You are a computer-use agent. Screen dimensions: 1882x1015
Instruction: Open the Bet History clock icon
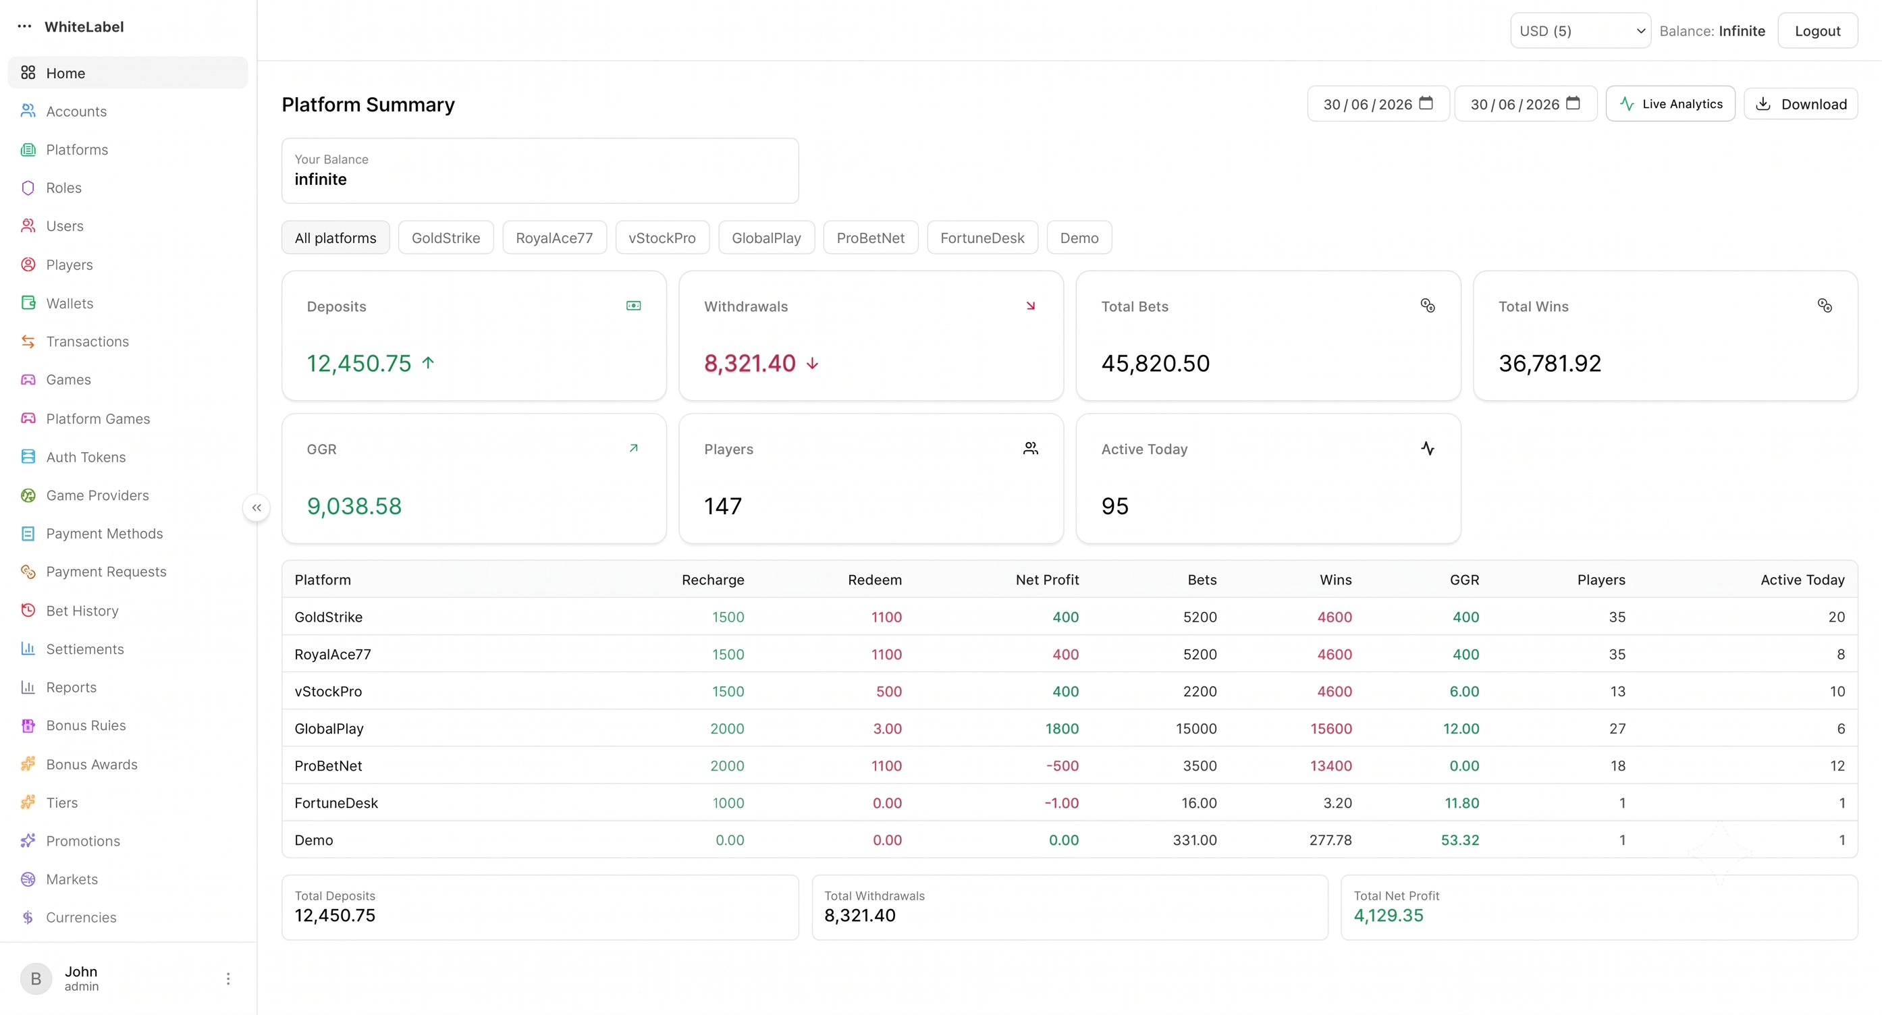pos(28,611)
